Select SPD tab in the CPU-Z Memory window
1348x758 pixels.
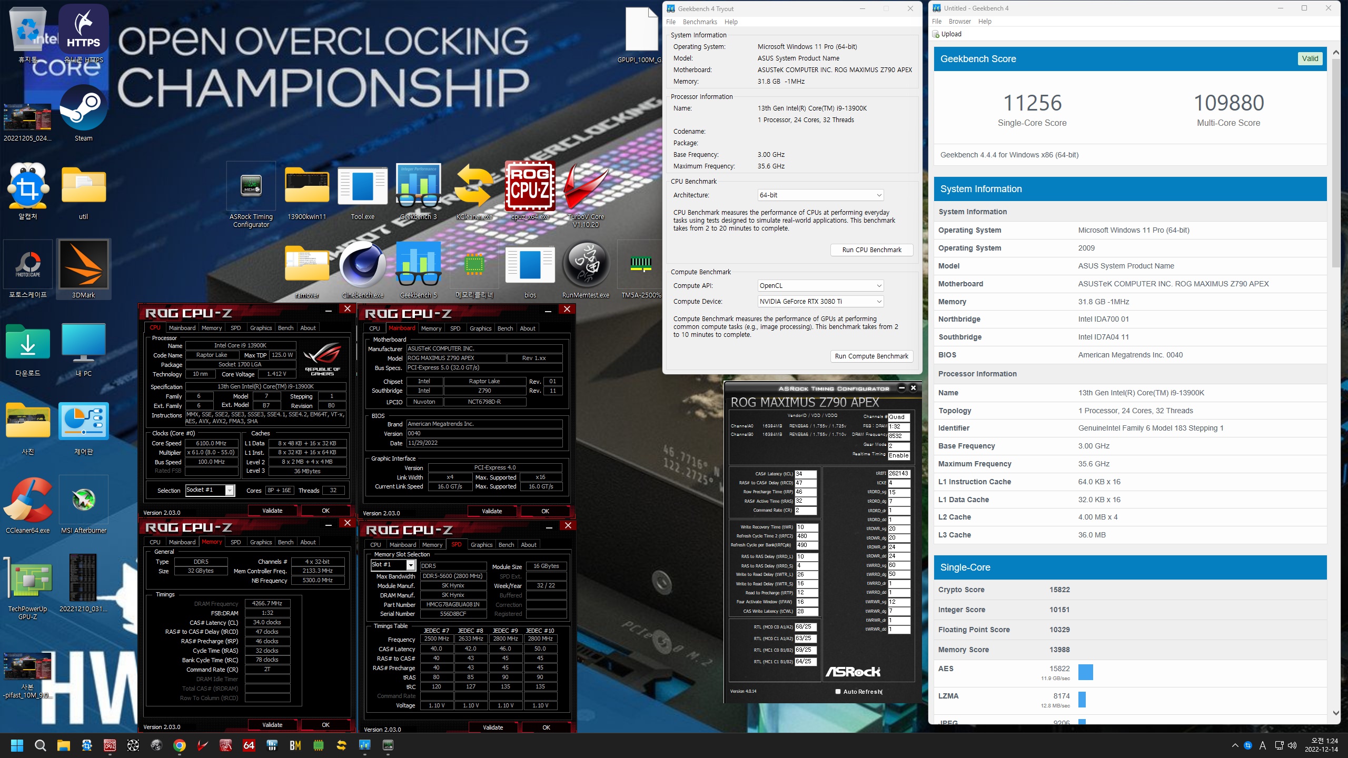pos(236,542)
